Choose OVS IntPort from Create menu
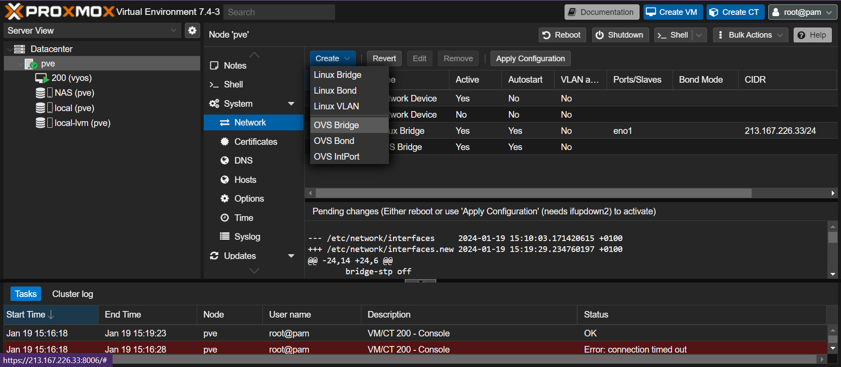This screenshot has height=367, width=841. 350,157
